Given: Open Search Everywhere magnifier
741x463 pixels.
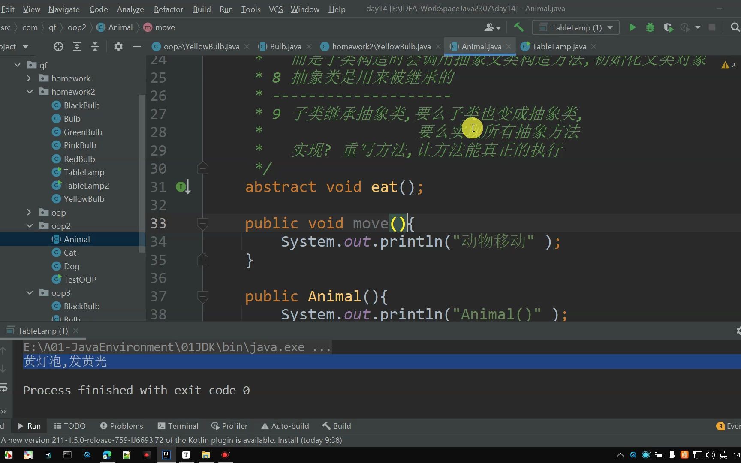Looking at the screenshot, I should pos(735,27).
